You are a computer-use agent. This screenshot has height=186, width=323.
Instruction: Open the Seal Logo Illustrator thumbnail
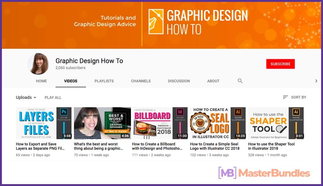[x=218, y=123]
